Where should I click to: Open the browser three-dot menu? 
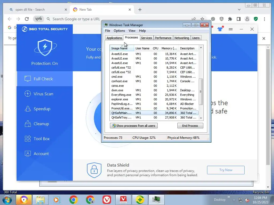tap(264, 19)
